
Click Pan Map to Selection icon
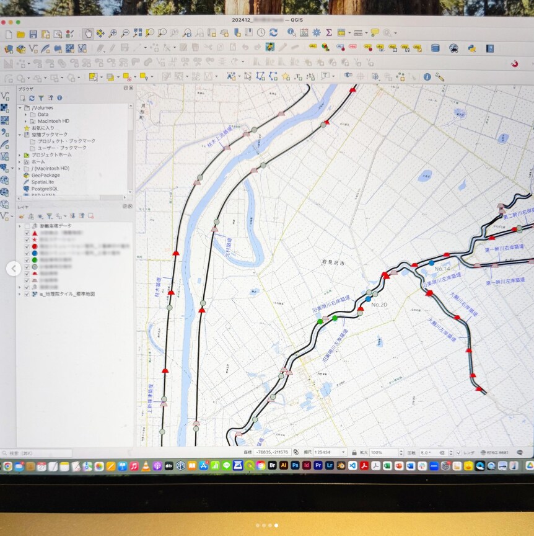pos(100,33)
